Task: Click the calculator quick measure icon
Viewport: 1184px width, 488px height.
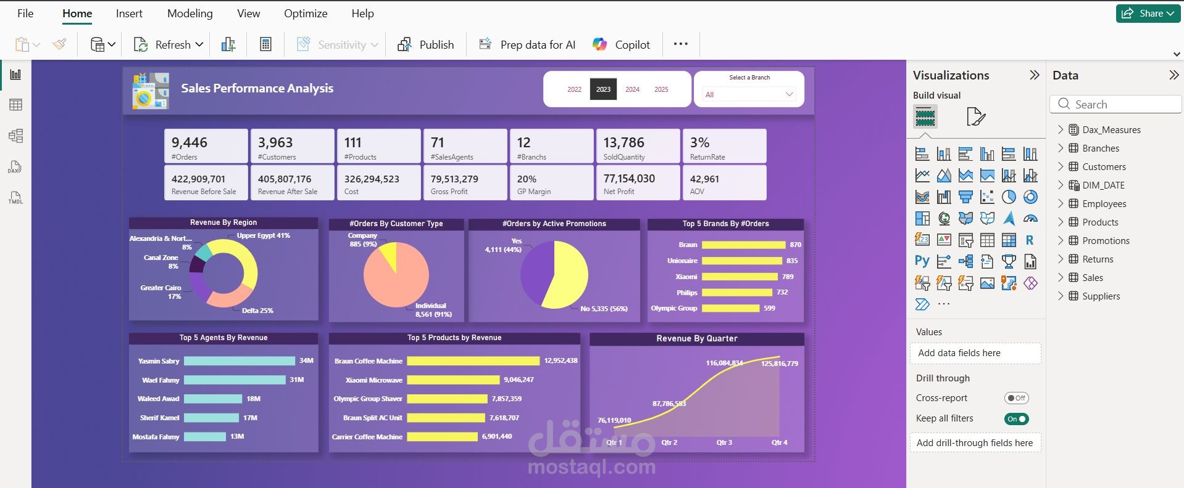Action: pyautogui.click(x=265, y=44)
